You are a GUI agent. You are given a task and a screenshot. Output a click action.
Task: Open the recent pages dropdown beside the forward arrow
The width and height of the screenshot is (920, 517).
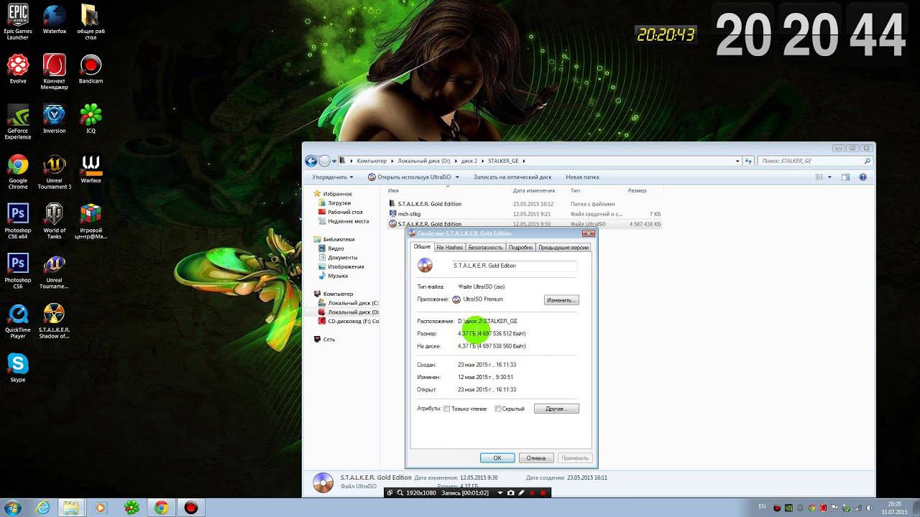pyautogui.click(x=333, y=161)
